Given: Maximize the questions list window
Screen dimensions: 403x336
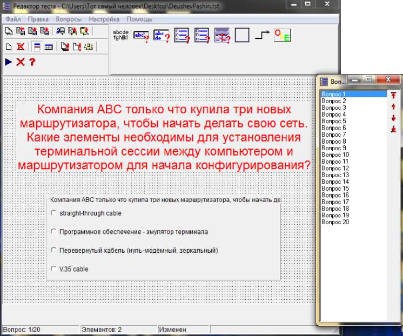Looking at the screenshot, I should (x=369, y=80).
